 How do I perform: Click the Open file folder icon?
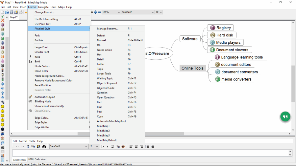[7, 12]
